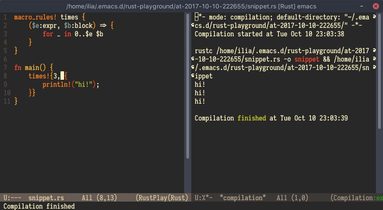Click 'U:%*-' status in right mode line

point(203,198)
